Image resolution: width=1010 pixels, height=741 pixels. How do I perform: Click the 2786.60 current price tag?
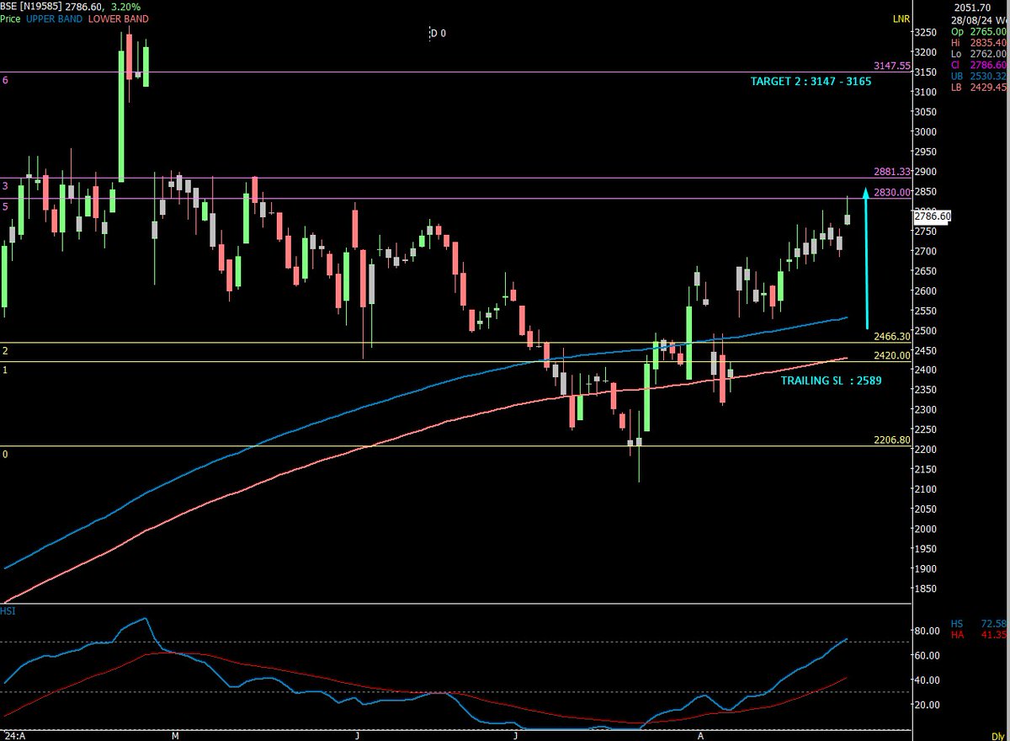coord(933,216)
